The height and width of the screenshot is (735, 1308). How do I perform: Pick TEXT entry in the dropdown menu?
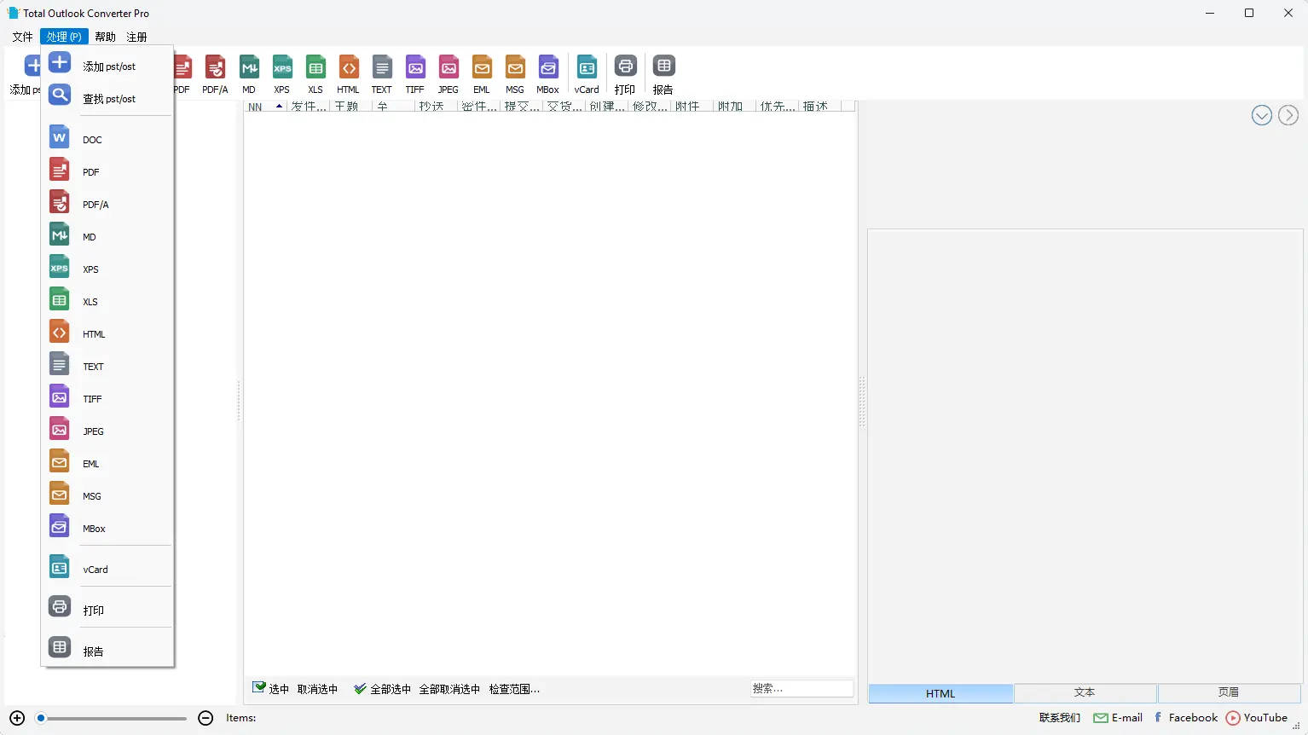tap(107, 367)
